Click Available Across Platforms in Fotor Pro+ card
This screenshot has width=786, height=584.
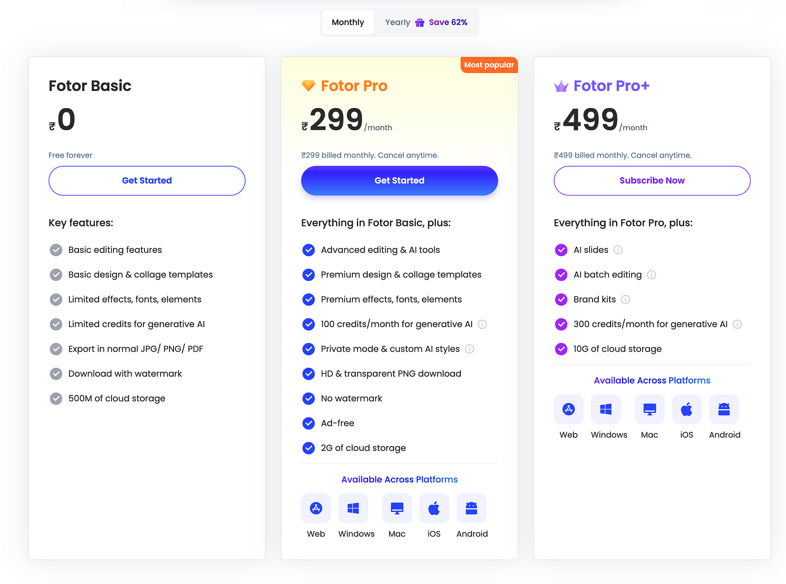click(652, 381)
